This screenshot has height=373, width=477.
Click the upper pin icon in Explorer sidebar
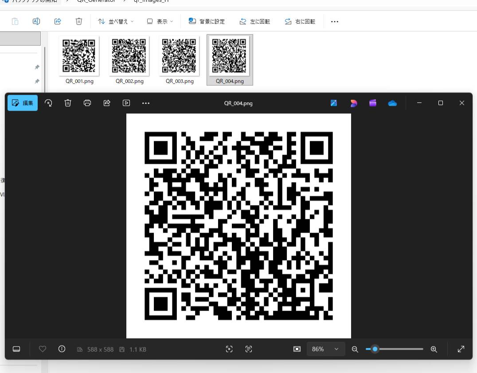37,67
